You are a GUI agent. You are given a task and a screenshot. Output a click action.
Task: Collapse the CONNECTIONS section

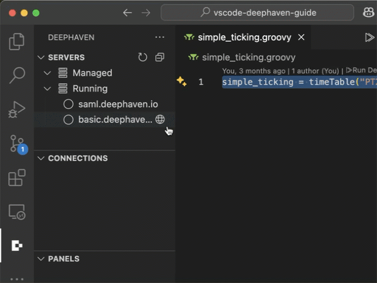(x=41, y=159)
